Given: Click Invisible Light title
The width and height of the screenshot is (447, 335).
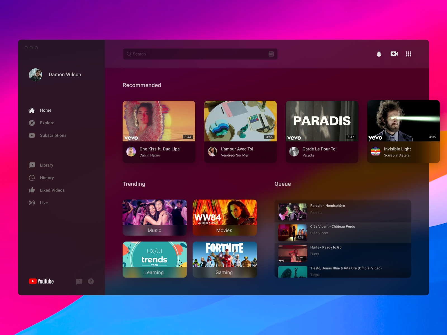Looking at the screenshot, I should click(397, 149).
